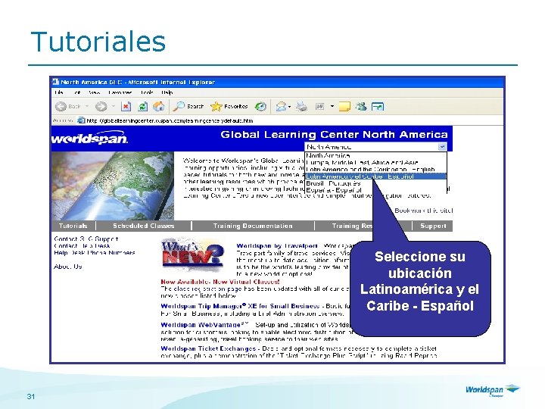Click the Stop loading icon
This screenshot has width=545, height=409.
click(126, 107)
